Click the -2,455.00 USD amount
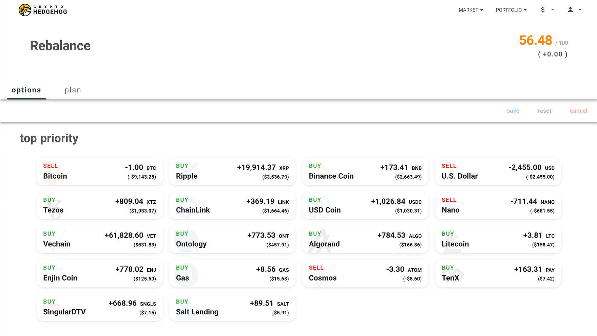This screenshot has height=336, width=597. [532, 167]
